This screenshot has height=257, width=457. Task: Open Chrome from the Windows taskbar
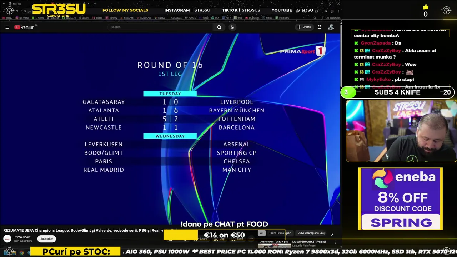21,253
